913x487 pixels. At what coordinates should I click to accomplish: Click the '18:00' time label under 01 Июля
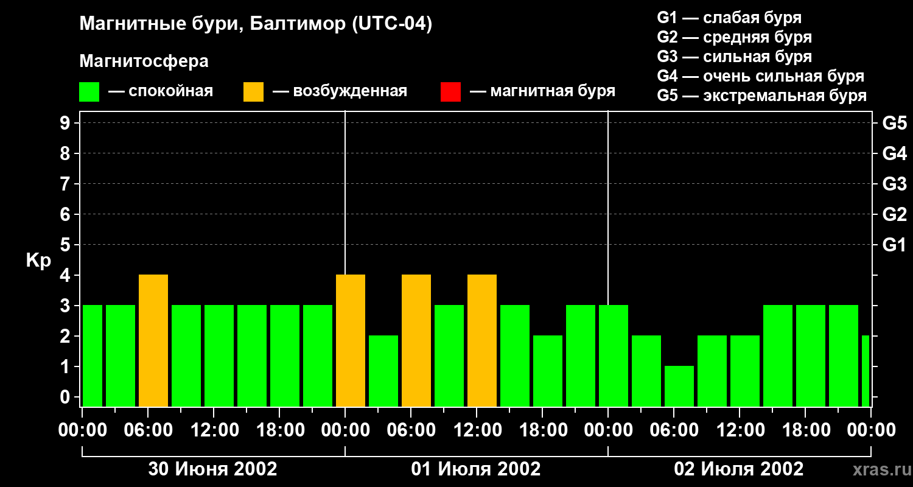[543, 430]
